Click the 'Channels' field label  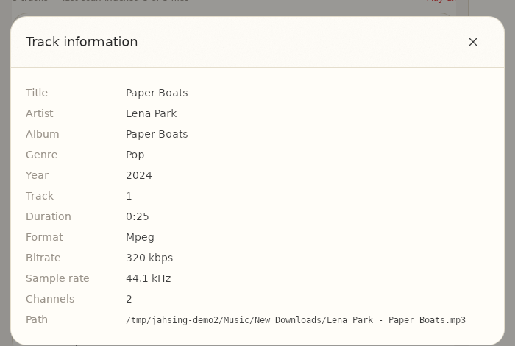click(50, 299)
